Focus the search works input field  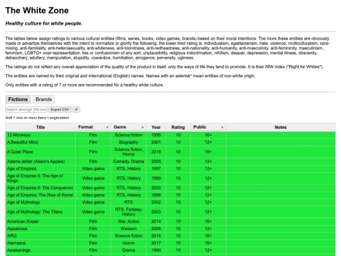(x=27, y=109)
